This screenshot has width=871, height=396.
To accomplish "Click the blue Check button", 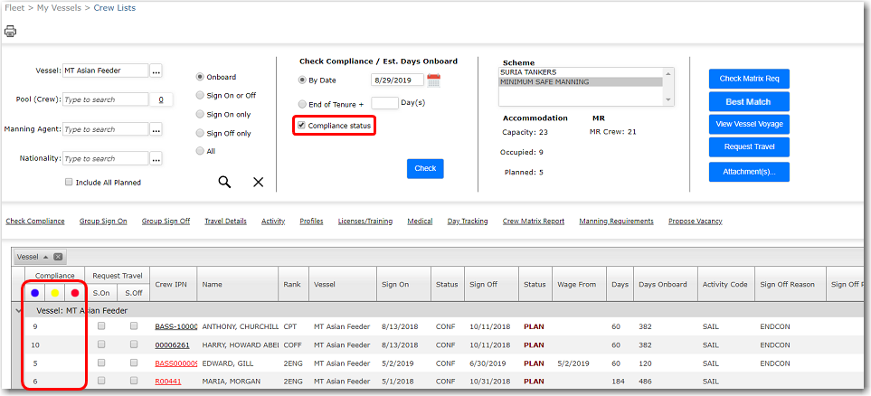I will (424, 168).
